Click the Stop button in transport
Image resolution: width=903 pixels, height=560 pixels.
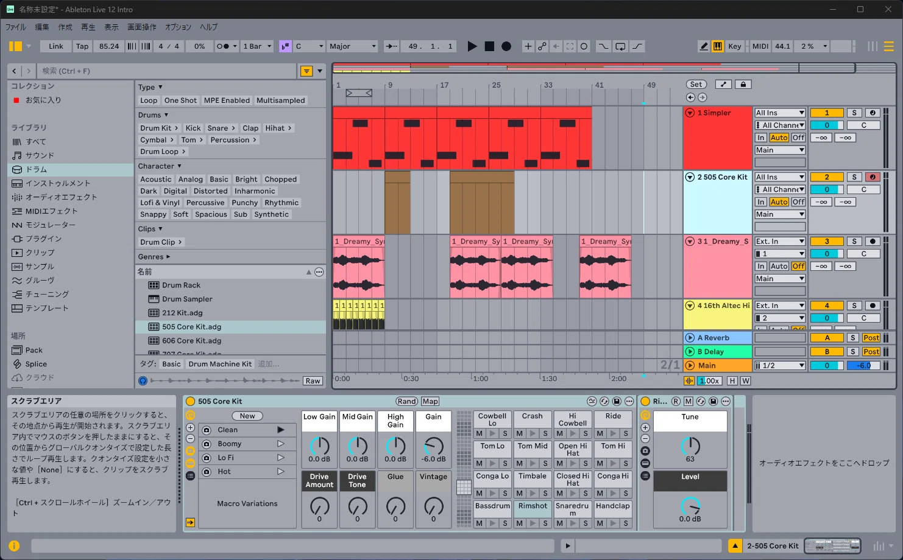click(x=489, y=46)
